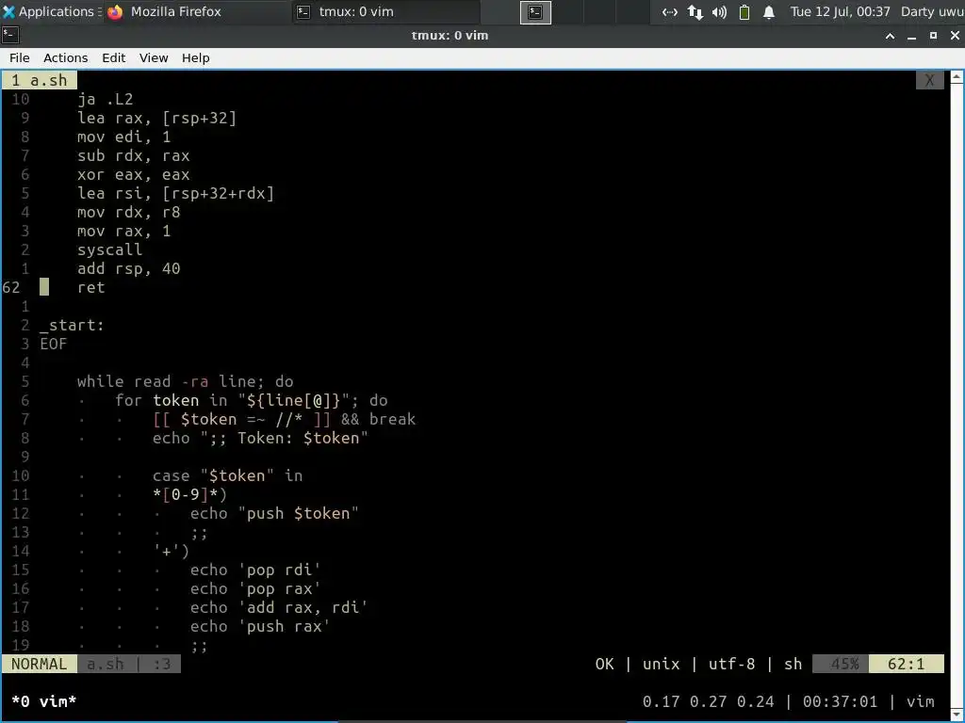Click the "echo 'pop rdi'" line

(255, 570)
